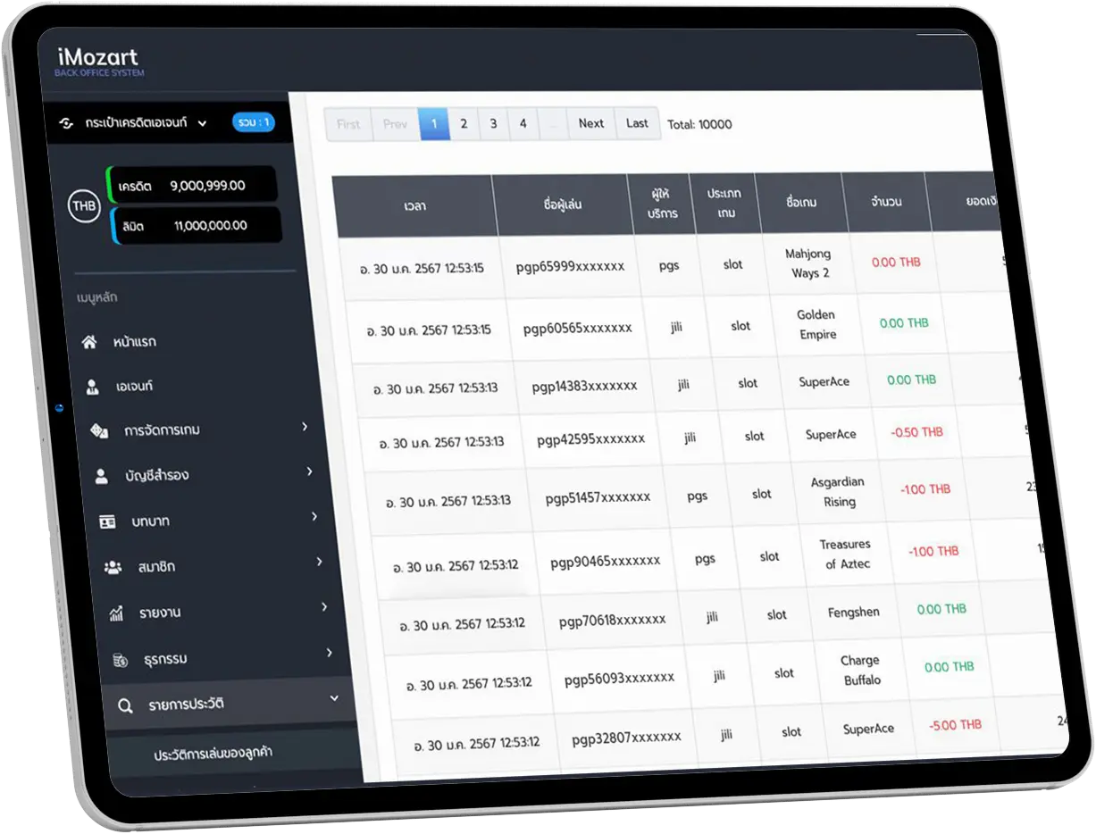The image size is (1096, 834).
Task: Collapse the รายการประวัติ section chevron
Action: click(x=334, y=697)
